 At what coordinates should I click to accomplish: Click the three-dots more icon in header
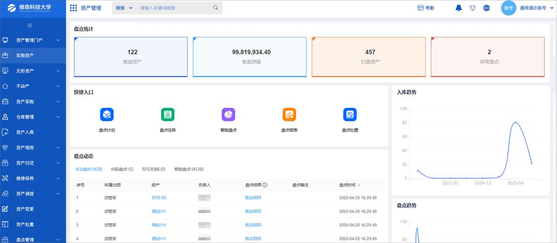click(x=487, y=8)
